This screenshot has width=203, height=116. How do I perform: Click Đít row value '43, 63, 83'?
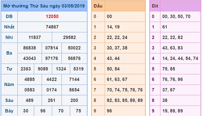173,48
